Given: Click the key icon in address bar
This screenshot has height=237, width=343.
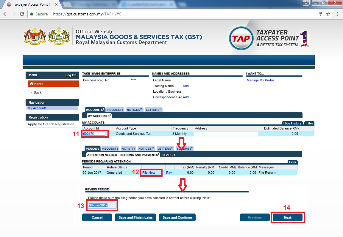Looking at the screenshot, I should pyautogui.click(x=321, y=14).
